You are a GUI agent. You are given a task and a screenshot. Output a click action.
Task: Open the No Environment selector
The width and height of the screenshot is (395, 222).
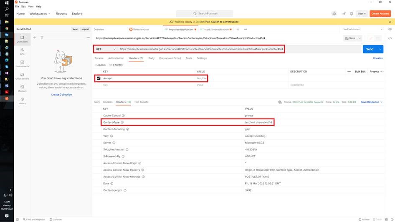coord(363,29)
